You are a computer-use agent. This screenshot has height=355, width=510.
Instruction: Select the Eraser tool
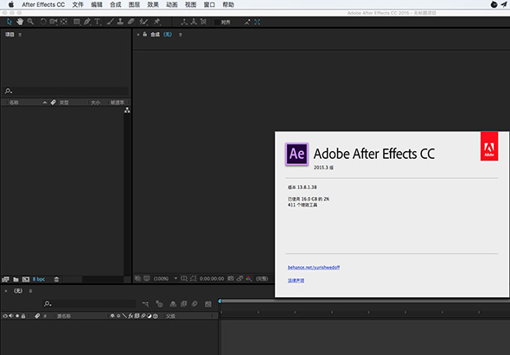pyautogui.click(x=131, y=22)
